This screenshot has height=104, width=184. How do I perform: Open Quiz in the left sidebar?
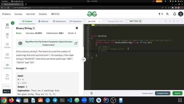(x=7, y=77)
